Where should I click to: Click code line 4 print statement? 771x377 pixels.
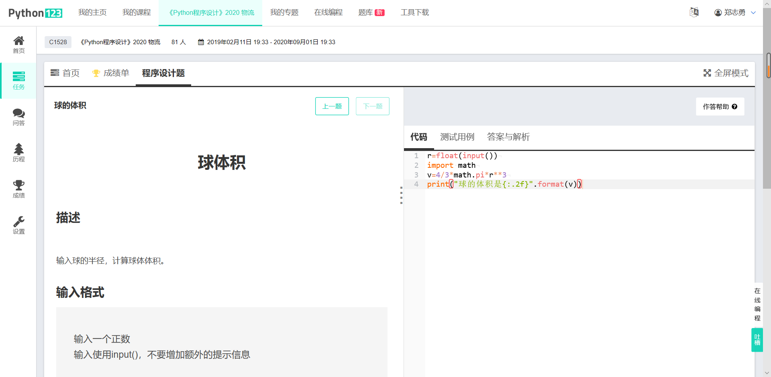coord(504,184)
